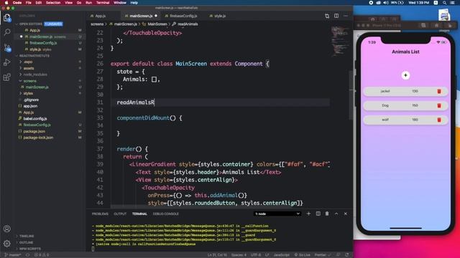
Task: Open the Extensions view
Action: 7,77
